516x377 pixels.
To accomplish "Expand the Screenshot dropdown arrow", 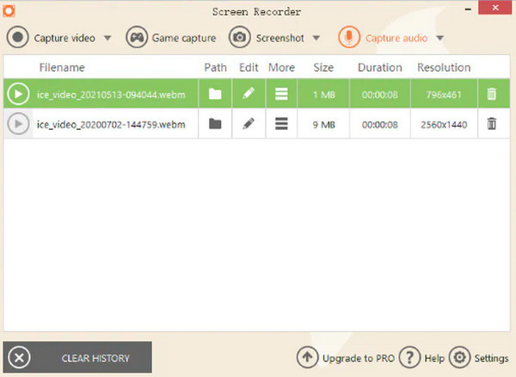I will pos(316,38).
